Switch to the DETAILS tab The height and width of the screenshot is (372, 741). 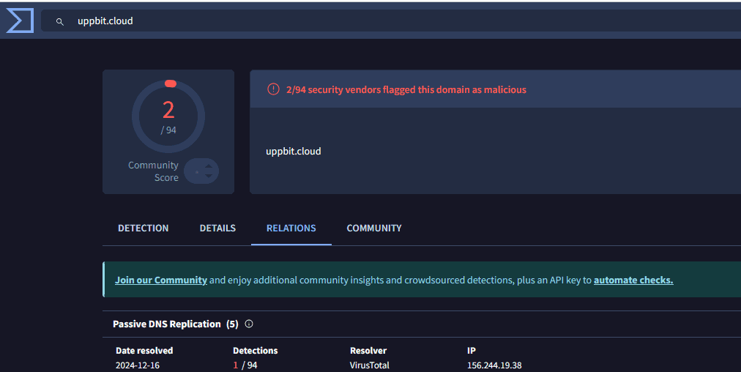(217, 228)
